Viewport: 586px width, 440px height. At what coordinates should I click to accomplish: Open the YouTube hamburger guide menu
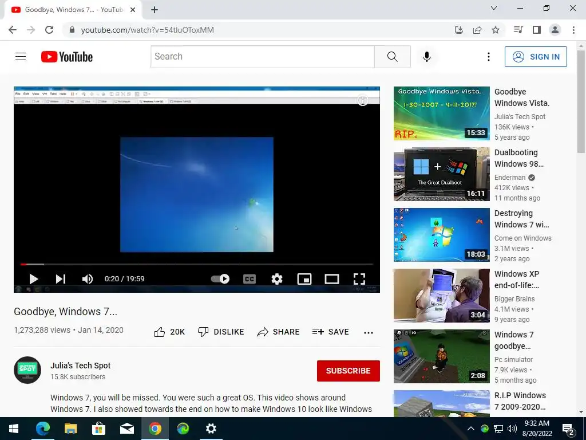tap(21, 57)
